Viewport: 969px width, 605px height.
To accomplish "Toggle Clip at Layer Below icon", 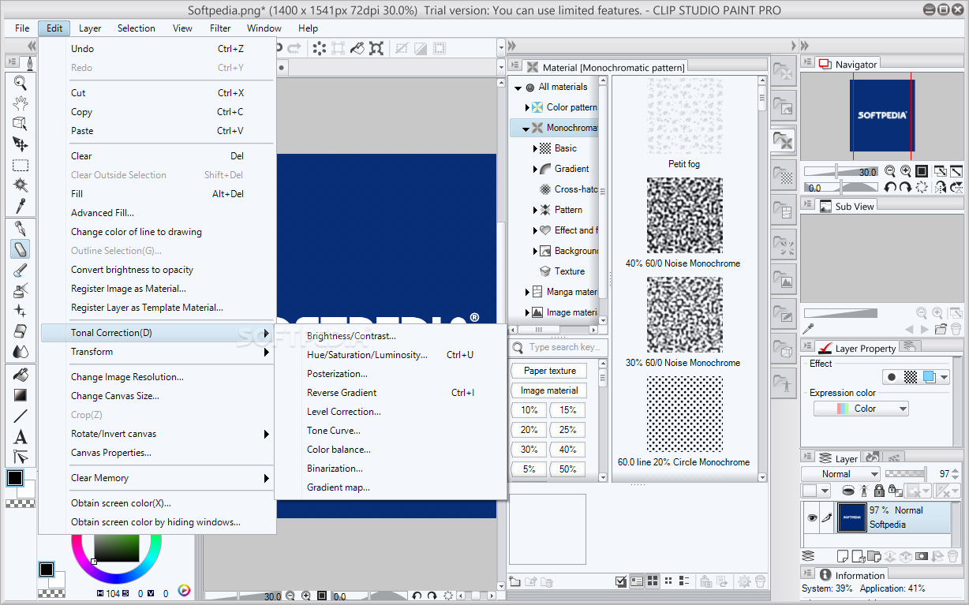I will [849, 491].
